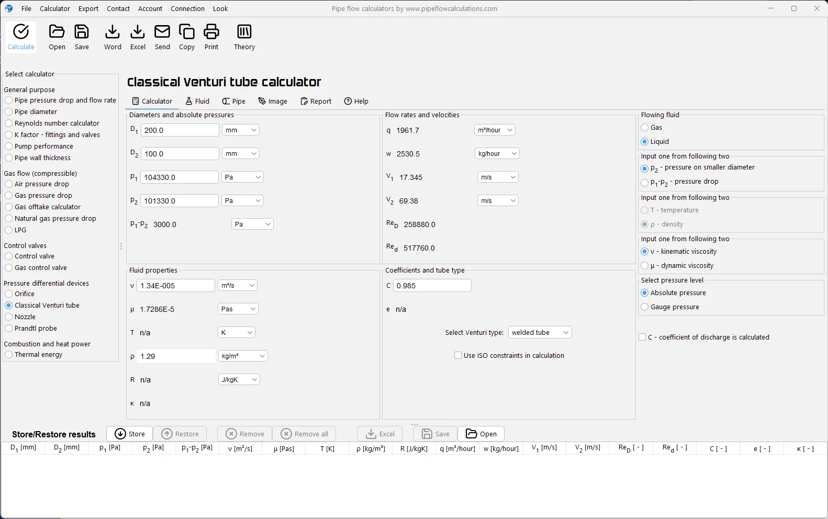
Task: Select Gauge pressure level
Action: click(670, 307)
